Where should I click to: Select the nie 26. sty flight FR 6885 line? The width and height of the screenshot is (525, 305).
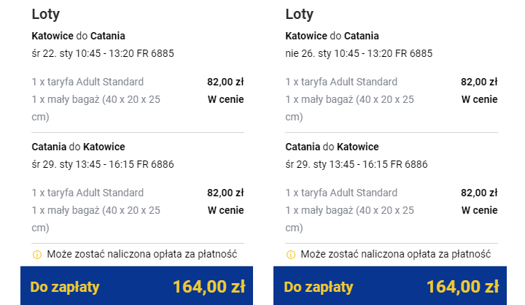359,53
